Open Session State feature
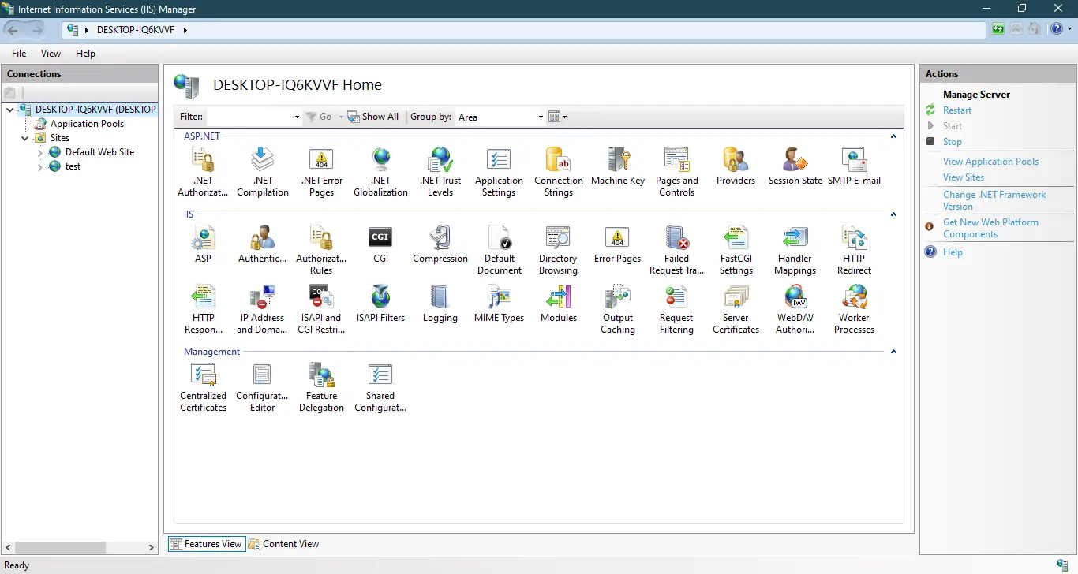The image size is (1078, 574). [x=795, y=166]
